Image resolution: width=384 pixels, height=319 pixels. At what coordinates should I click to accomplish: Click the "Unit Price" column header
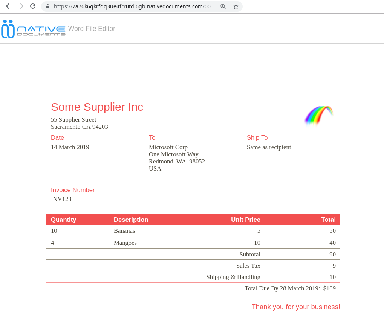pos(245,220)
